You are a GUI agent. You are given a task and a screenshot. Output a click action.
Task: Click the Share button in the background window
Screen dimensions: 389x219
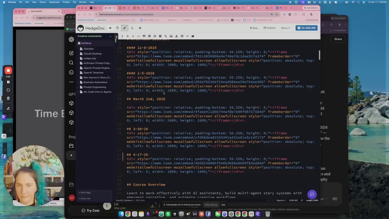tap(338, 39)
